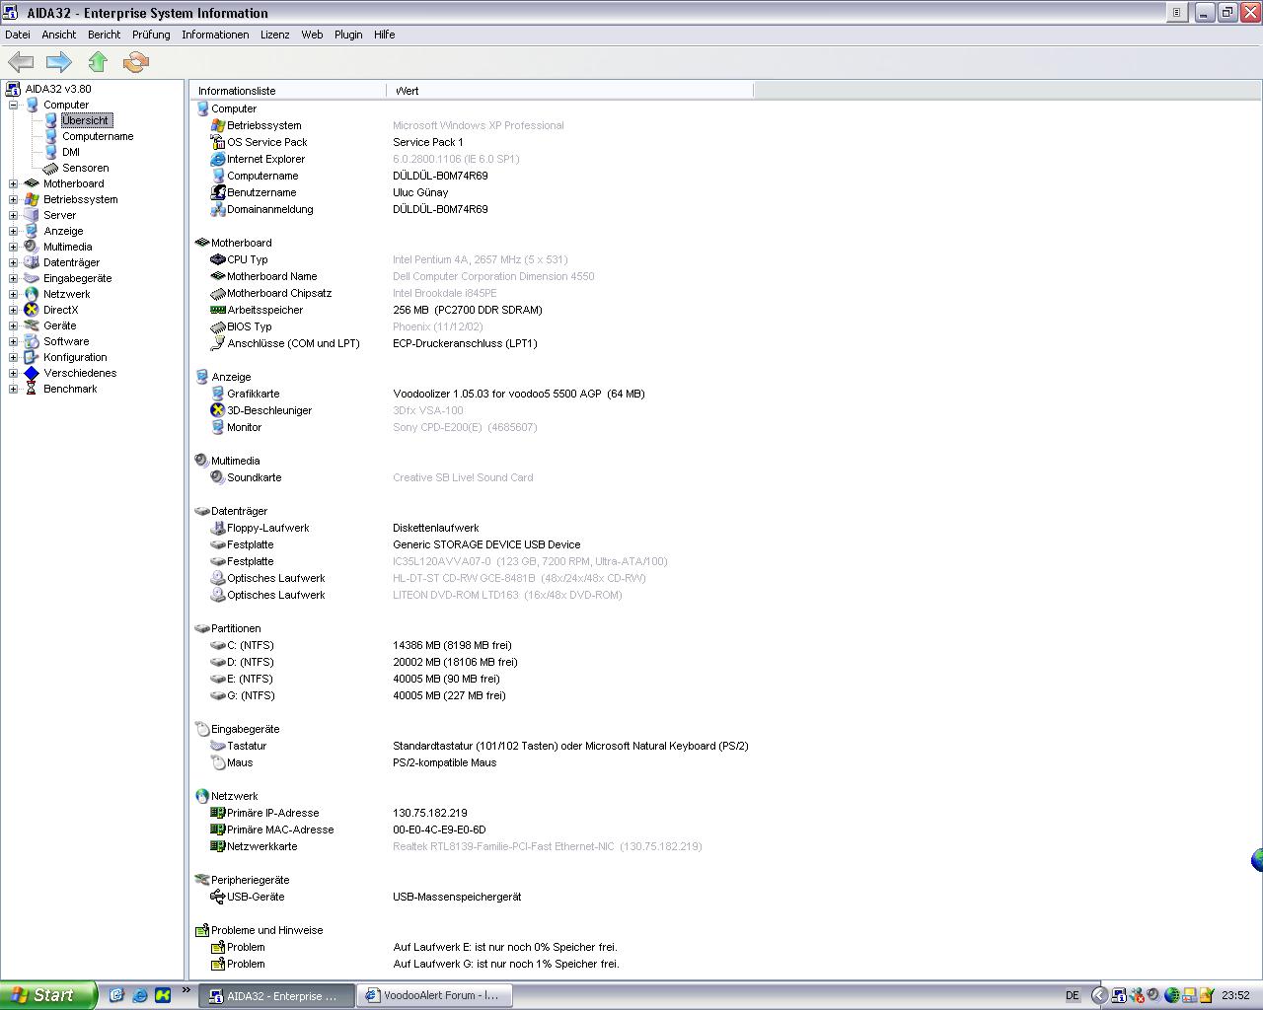The height and width of the screenshot is (1010, 1263).
Task: Click the DE language indicator in the taskbar
Action: (x=1072, y=996)
